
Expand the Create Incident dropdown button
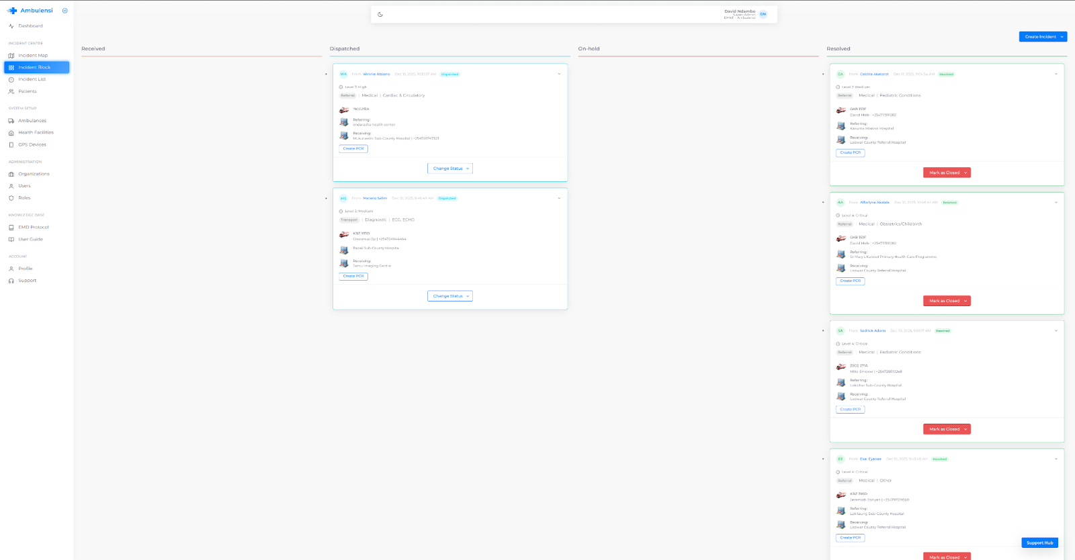(1062, 37)
